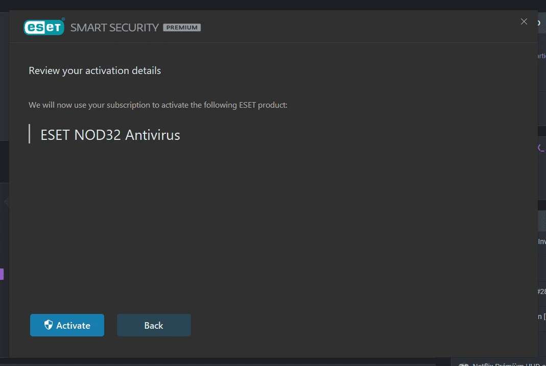This screenshot has width=546, height=366.
Task: Click the purple tag at the left edge
Action: 2,274
